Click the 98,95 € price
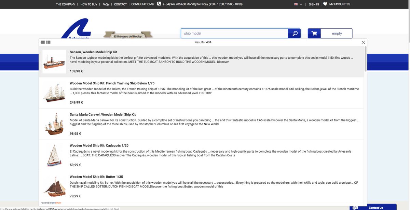 pos(76,134)
